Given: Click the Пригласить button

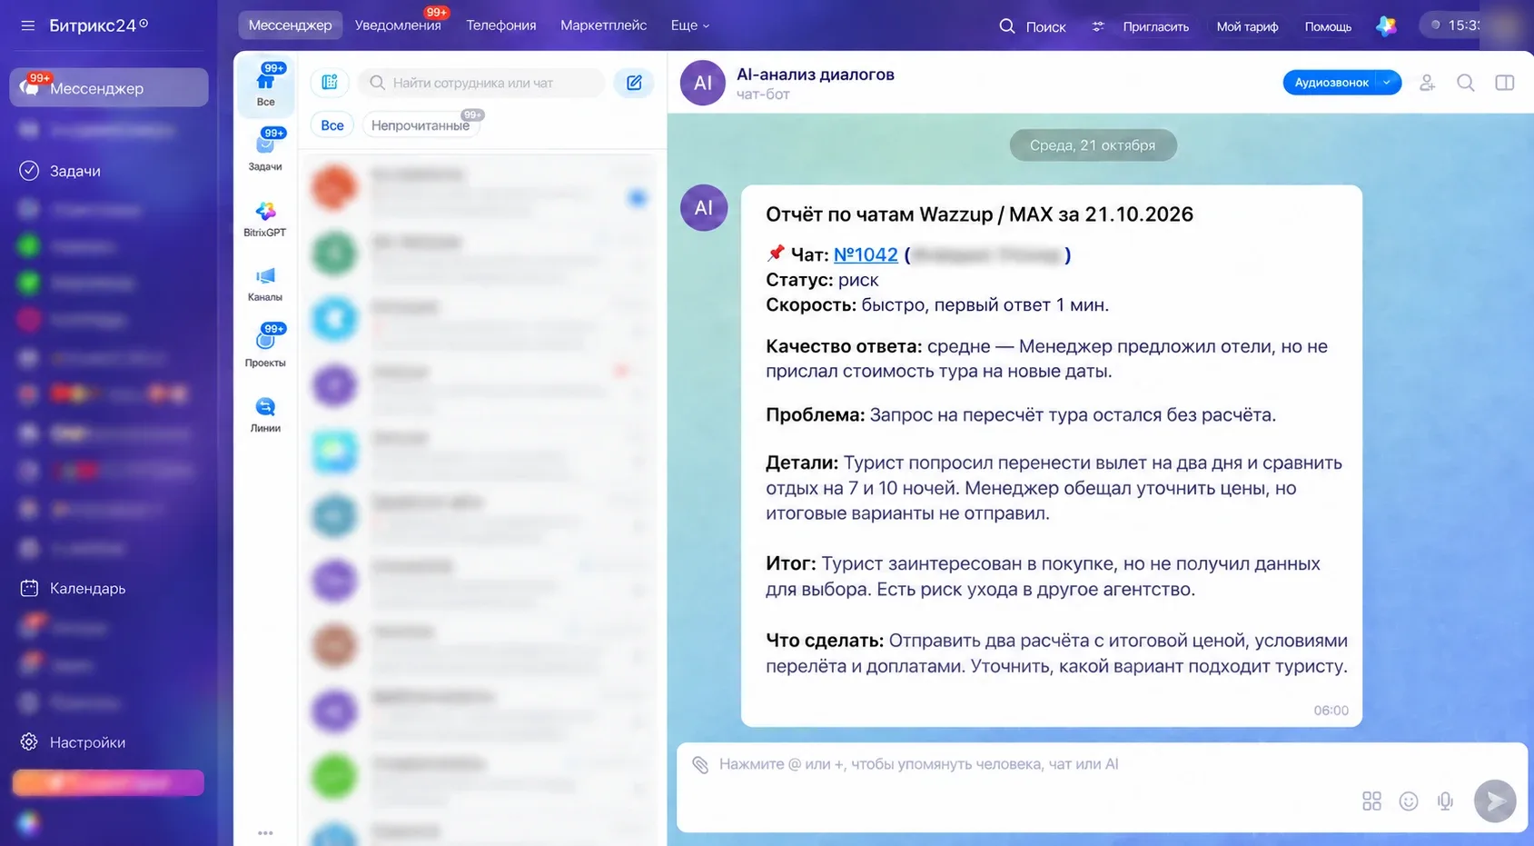Looking at the screenshot, I should point(1155,26).
